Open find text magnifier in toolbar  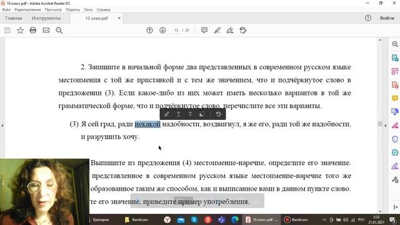[59, 31]
